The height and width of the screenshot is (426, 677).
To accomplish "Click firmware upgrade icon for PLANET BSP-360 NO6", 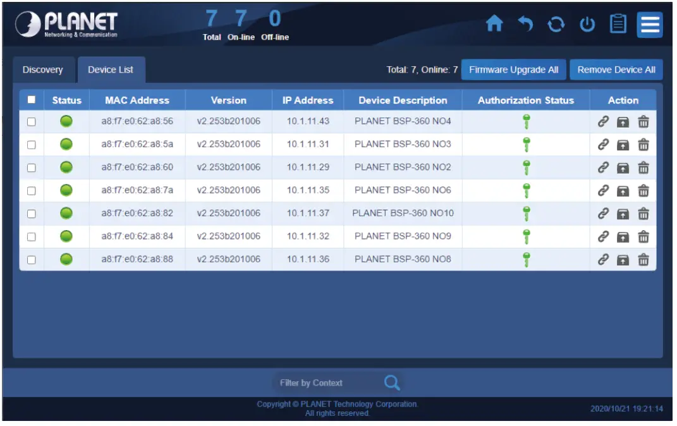I will (623, 190).
